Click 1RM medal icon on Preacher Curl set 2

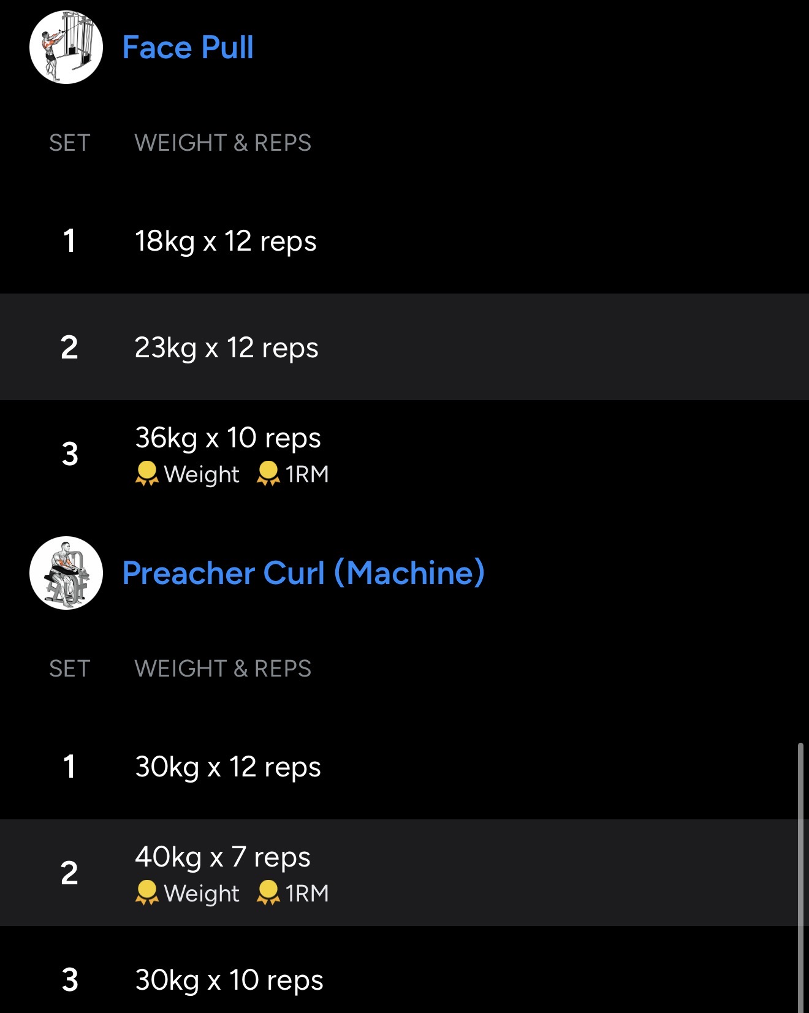tap(268, 893)
